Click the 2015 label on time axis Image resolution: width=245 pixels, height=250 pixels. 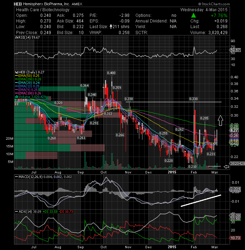[172, 172]
